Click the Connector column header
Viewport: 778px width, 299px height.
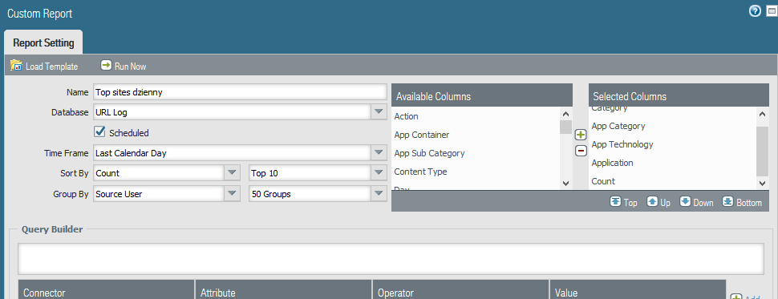[x=106, y=289]
